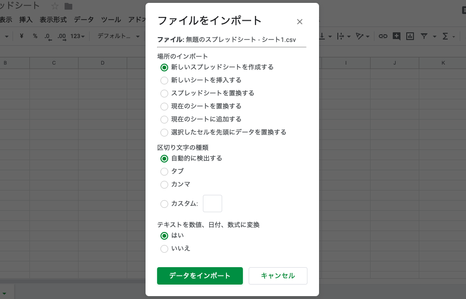Click the データをインポート button
The image size is (466, 299).
pyautogui.click(x=200, y=276)
